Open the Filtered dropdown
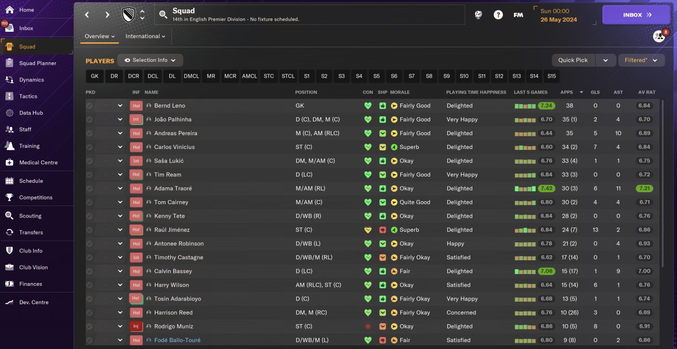 click(x=642, y=60)
